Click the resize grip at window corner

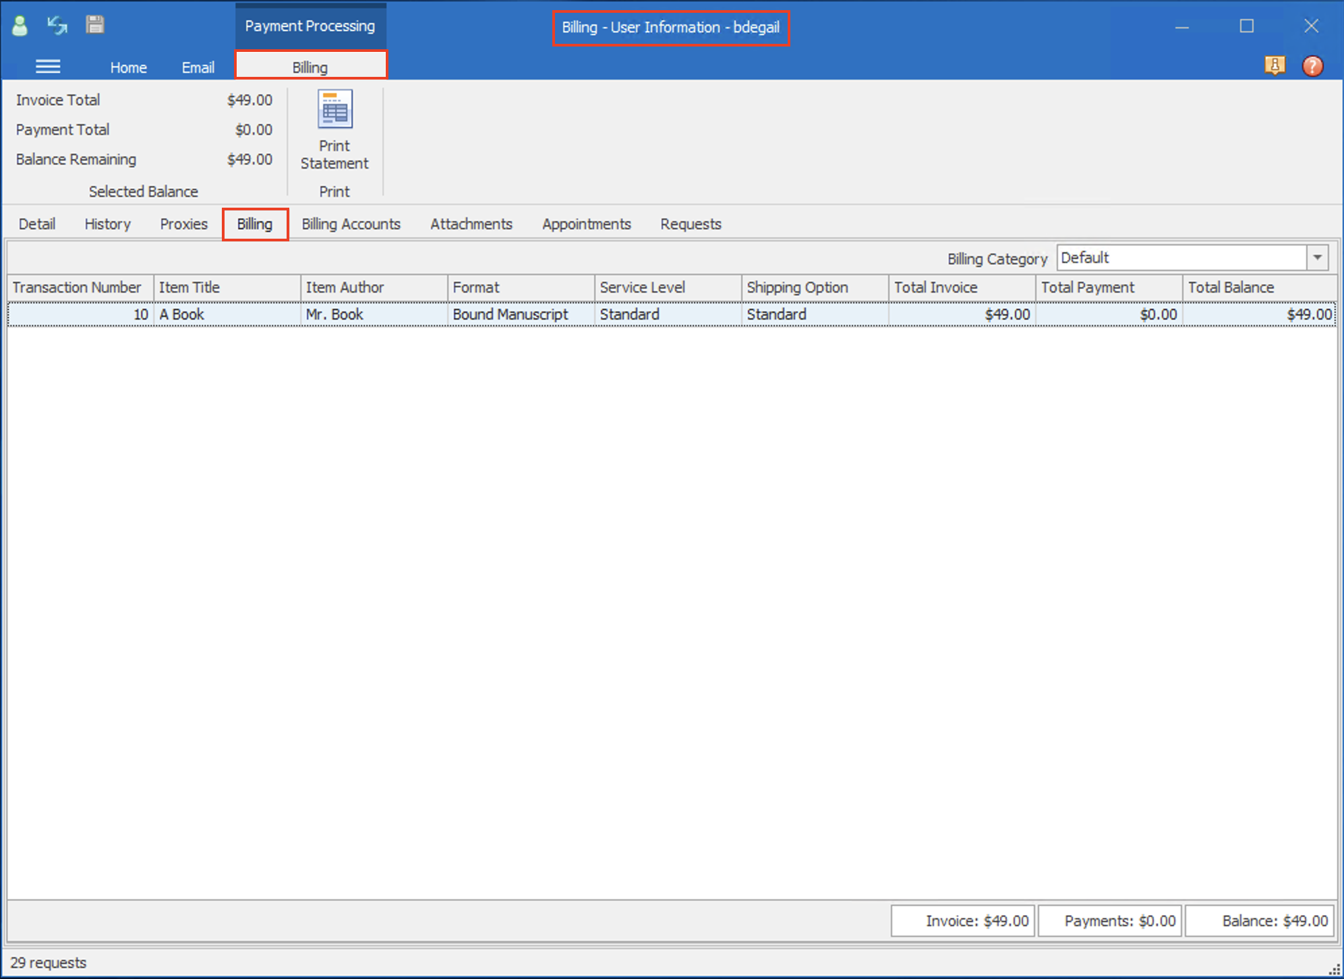coord(1335,970)
